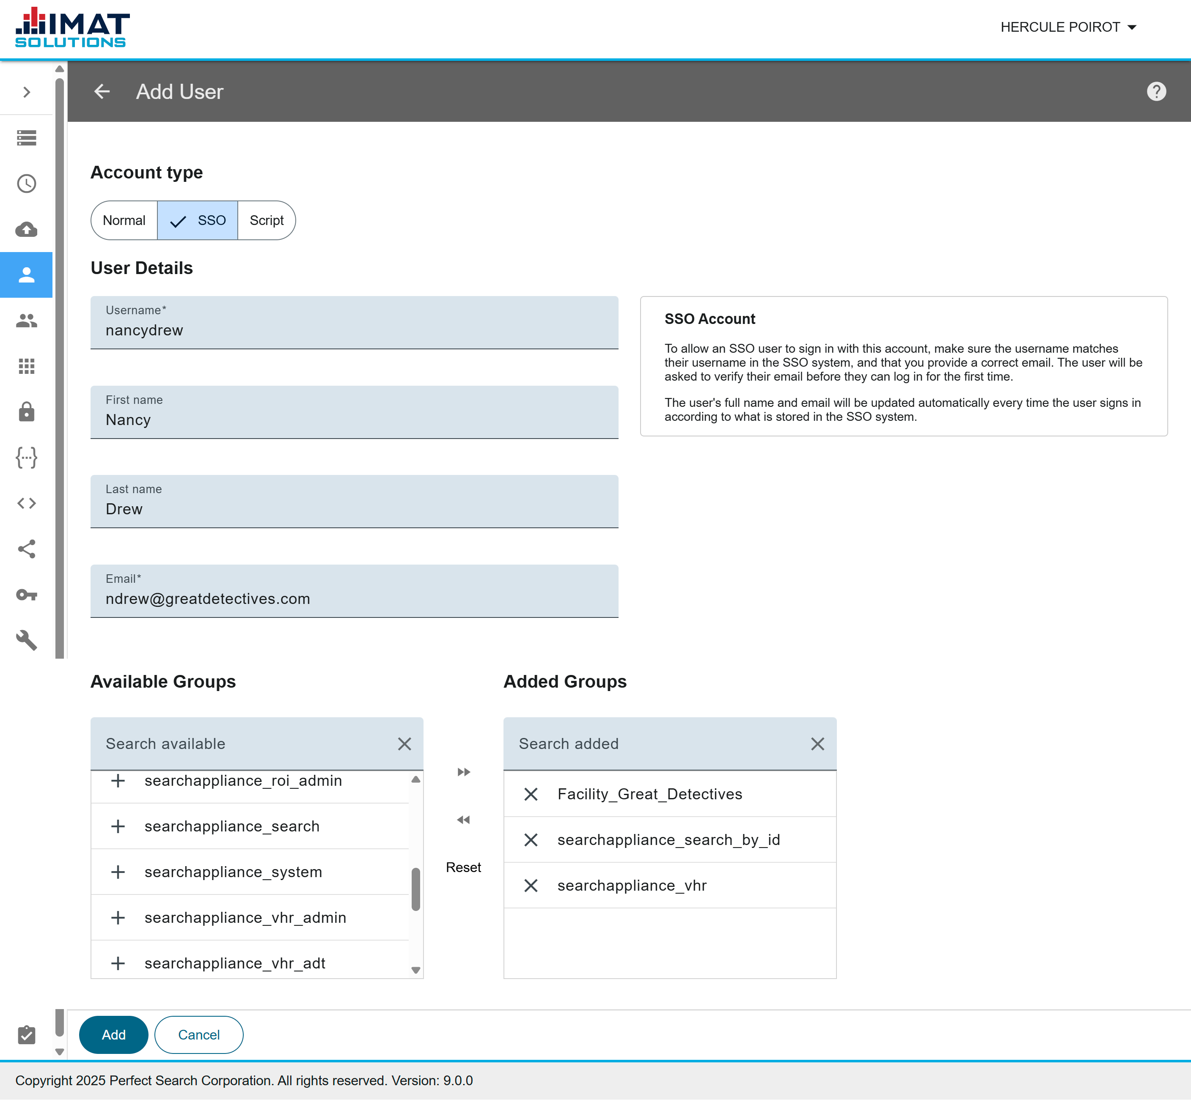Screen dimensions: 1191x1100
Task: Focus the First name field
Action: point(354,412)
